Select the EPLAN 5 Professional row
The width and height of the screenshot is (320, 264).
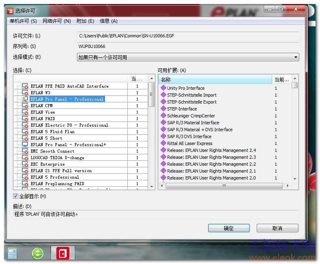click(55, 177)
